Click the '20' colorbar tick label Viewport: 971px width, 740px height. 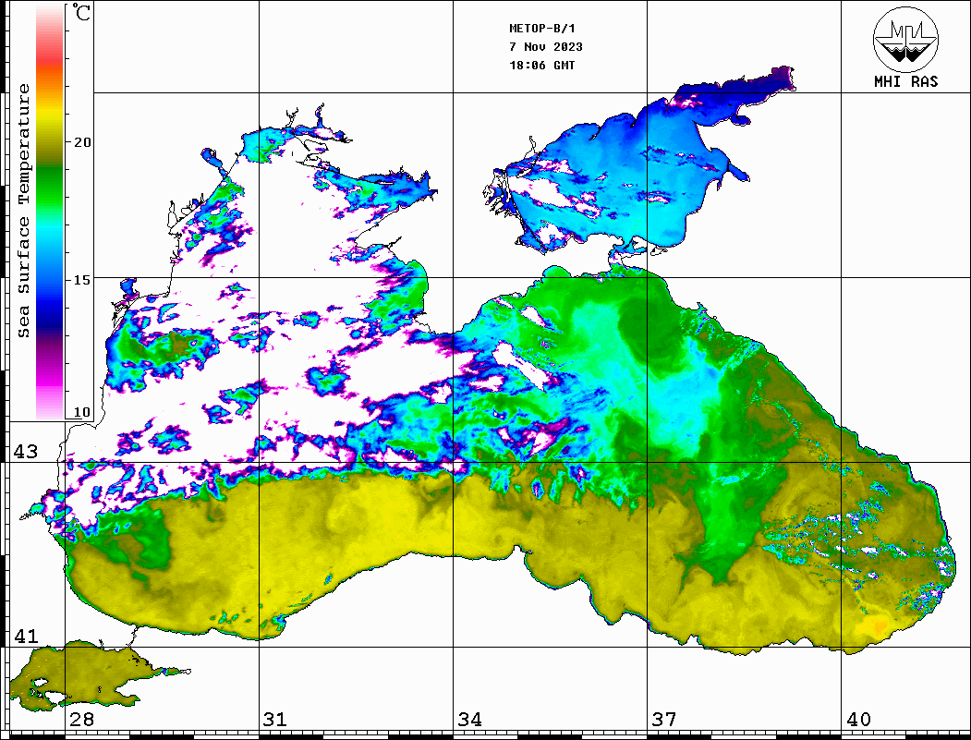(82, 142)
